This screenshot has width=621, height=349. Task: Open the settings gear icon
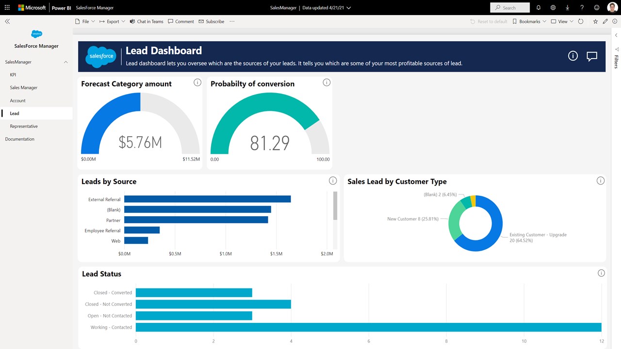553,8
